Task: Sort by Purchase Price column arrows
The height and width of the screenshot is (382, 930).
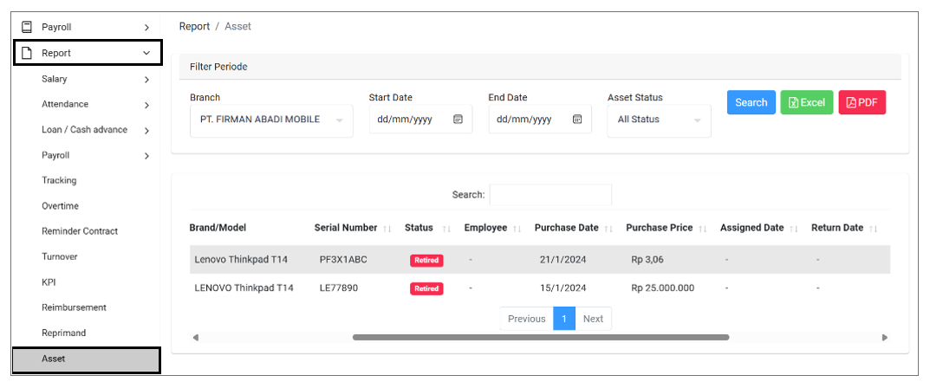Action: point(703,229)
